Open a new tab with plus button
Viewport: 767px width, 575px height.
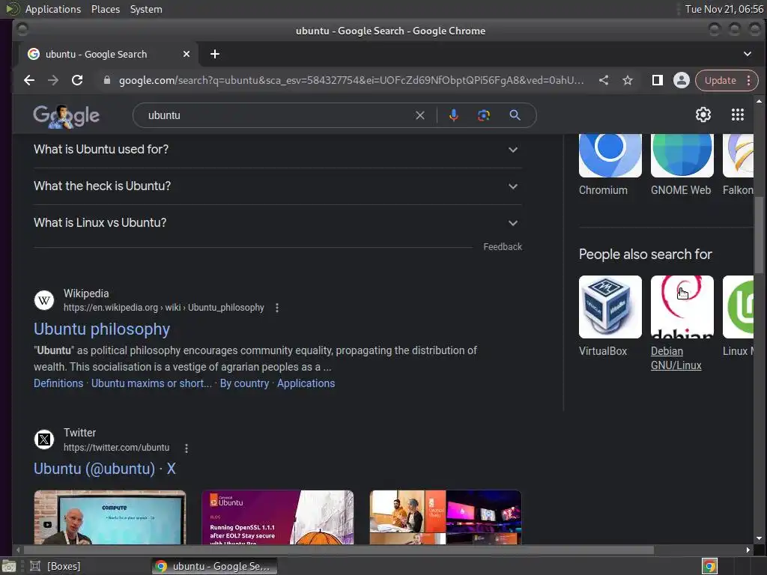pos(215,54)
